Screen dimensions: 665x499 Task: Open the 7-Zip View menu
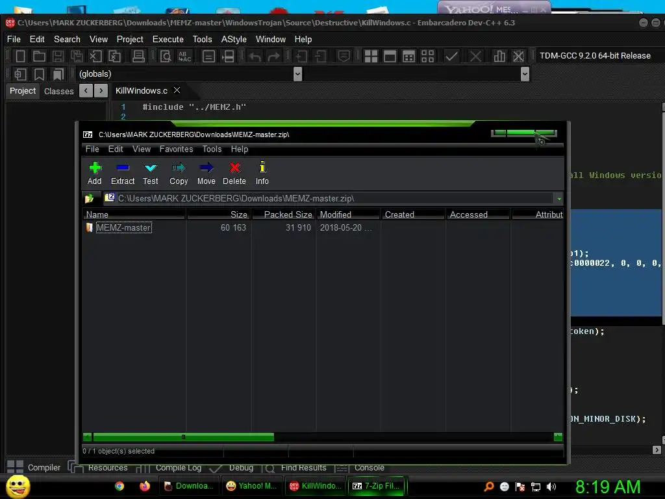coord(141,149)
